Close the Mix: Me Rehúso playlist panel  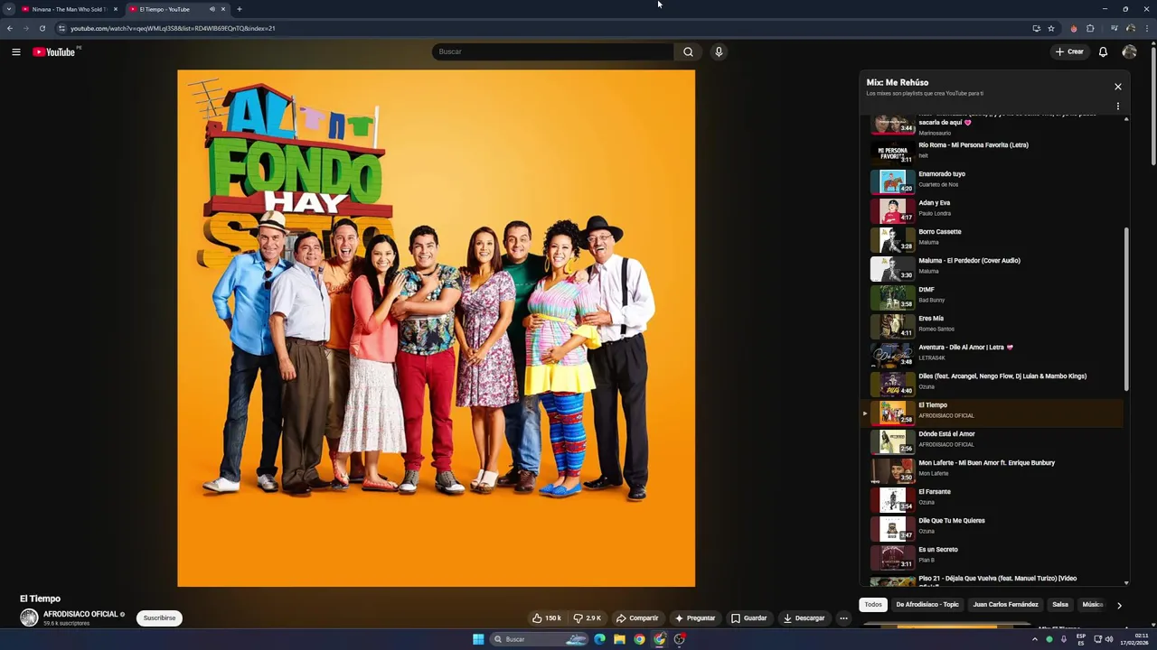1118,87
